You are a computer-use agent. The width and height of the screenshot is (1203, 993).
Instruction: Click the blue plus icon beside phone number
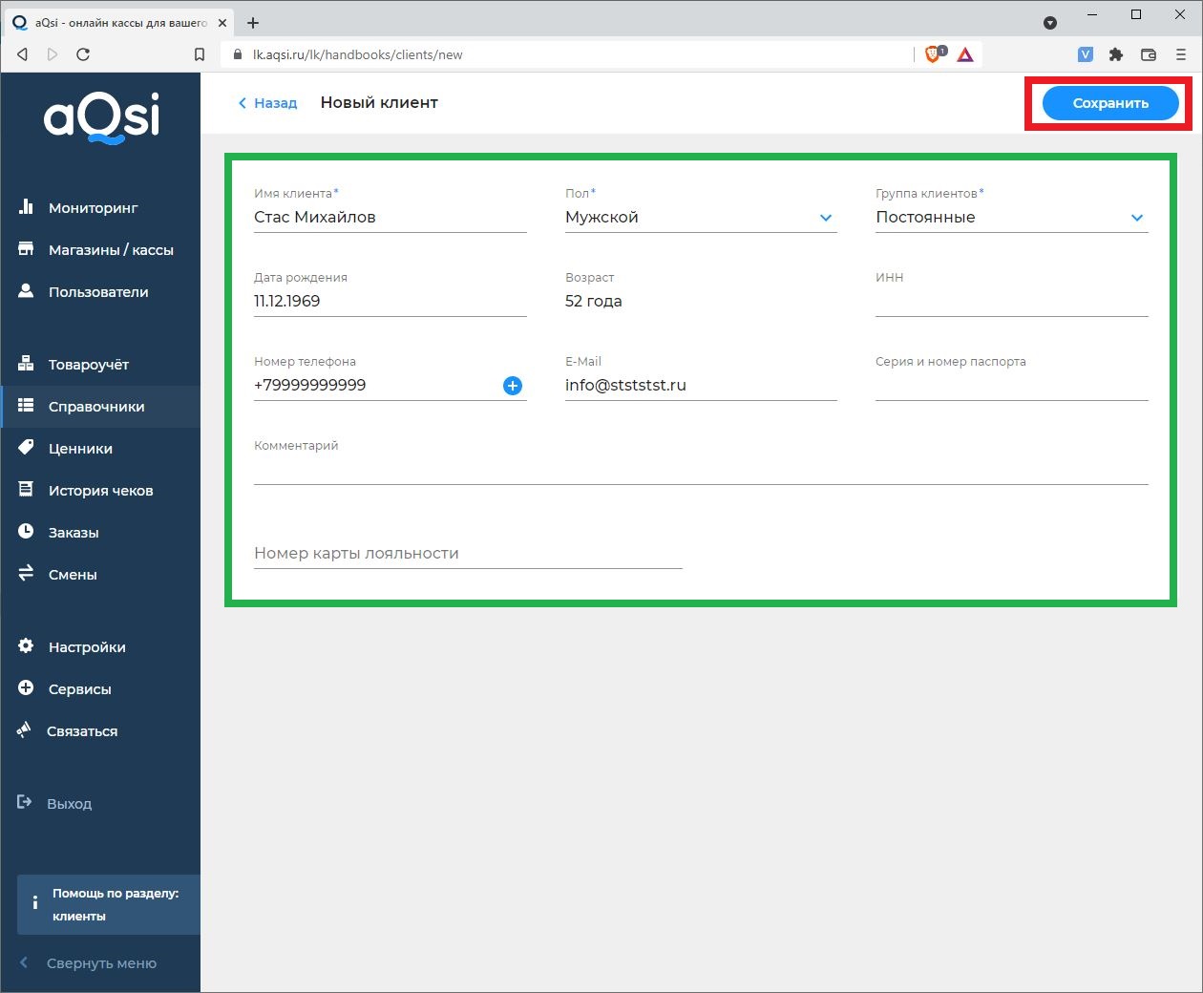[x=513, y=386]
